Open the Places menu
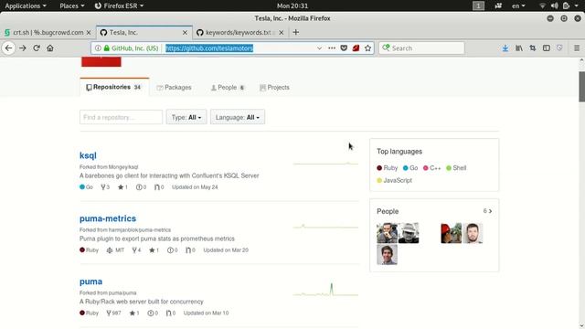This screenshot has height=329, width=585. 71,5
